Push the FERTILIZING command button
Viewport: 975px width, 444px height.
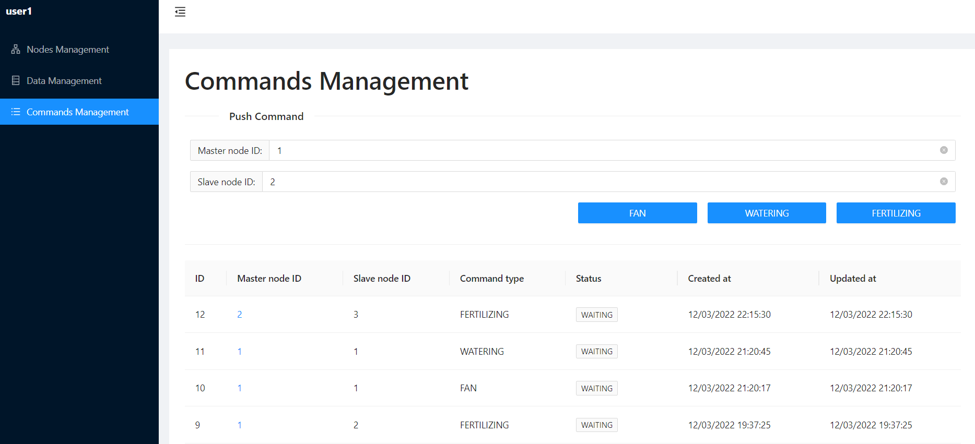(x=896, y=213)
